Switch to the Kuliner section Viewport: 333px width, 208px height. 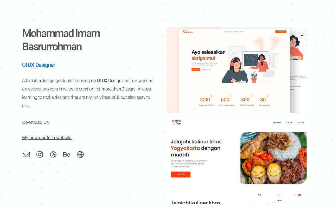pyautogui.click(x=289, y=122)
